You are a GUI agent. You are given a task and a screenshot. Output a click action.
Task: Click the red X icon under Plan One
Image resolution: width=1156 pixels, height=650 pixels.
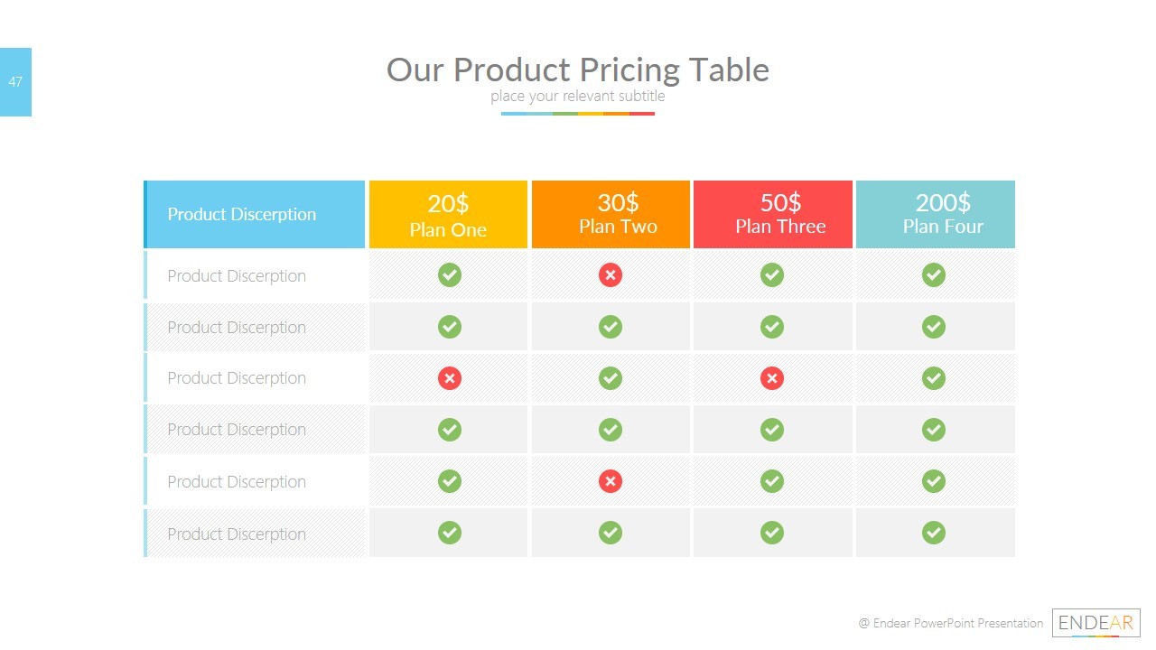pyautogui.click(x=449, y=378)
